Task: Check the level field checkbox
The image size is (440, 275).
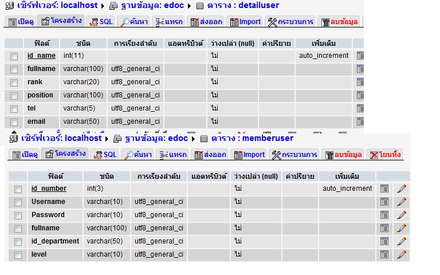Action: click(x=18, y=256)
